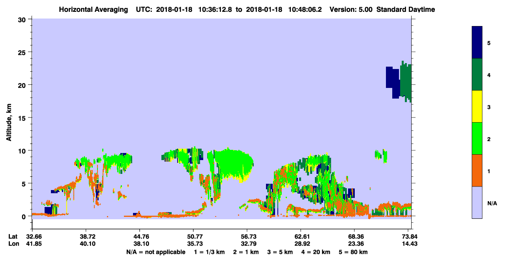Click the y-axis tick label 25
Viewport: 513px width, 263px height.
tap(22, 52)
